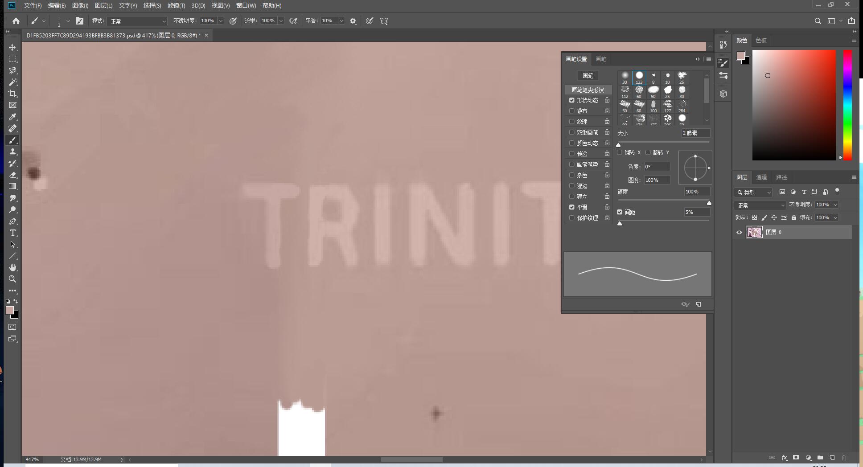Image resolution: width=863 pixels, height=467 pixels.
Task: Select the 图层 0 thumbnail
Action: pyautogui.click(x=754, y=232)
